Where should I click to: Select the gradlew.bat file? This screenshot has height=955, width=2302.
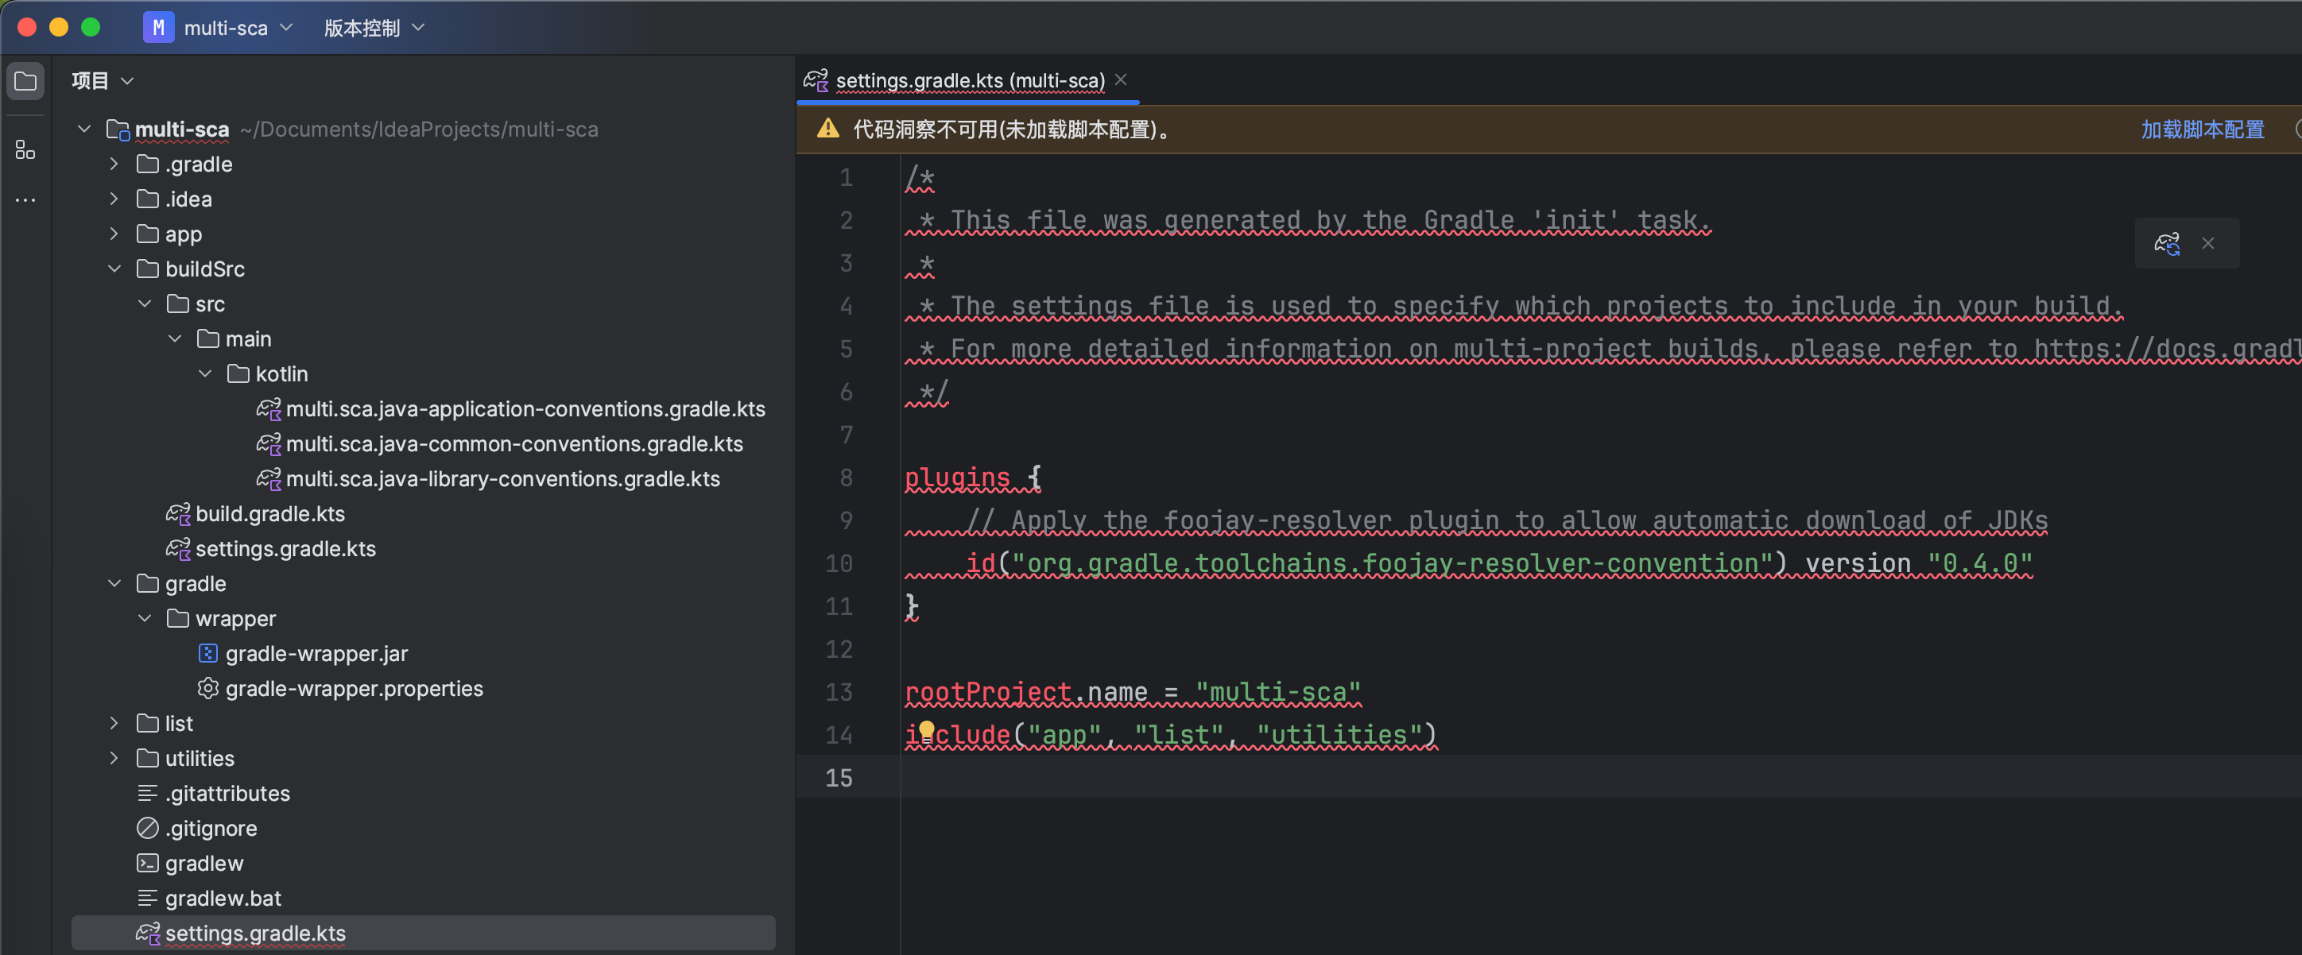tap(223, 898)
